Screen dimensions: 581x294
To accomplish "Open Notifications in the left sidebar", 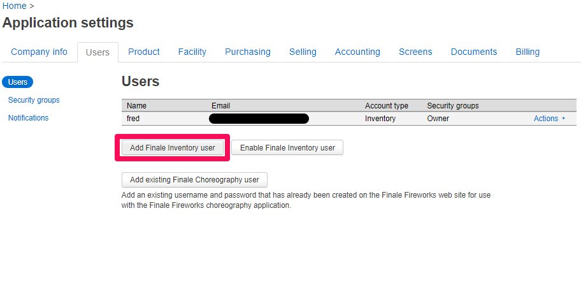I will click(x=28, y=118).
